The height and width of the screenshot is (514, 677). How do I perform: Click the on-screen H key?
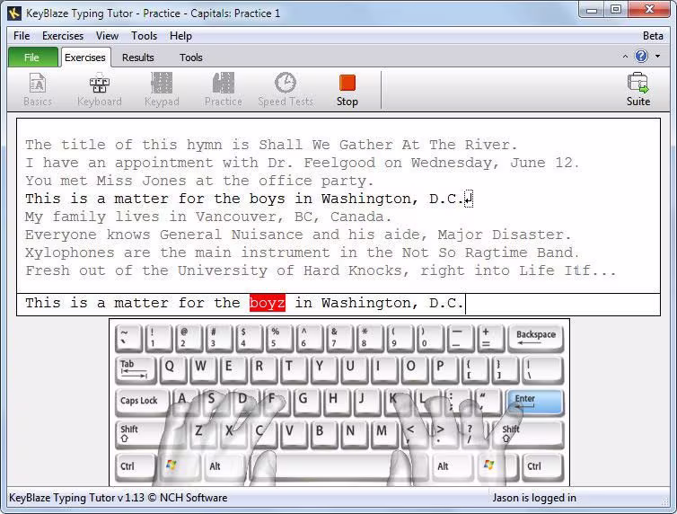click(338, 403)
